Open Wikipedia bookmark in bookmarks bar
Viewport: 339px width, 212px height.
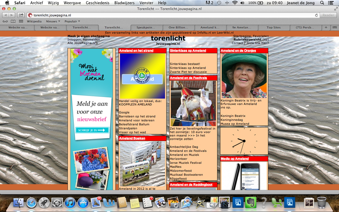click(34, 21)
